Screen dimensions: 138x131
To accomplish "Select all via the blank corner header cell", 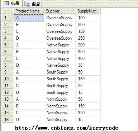I will click(8, 11).
